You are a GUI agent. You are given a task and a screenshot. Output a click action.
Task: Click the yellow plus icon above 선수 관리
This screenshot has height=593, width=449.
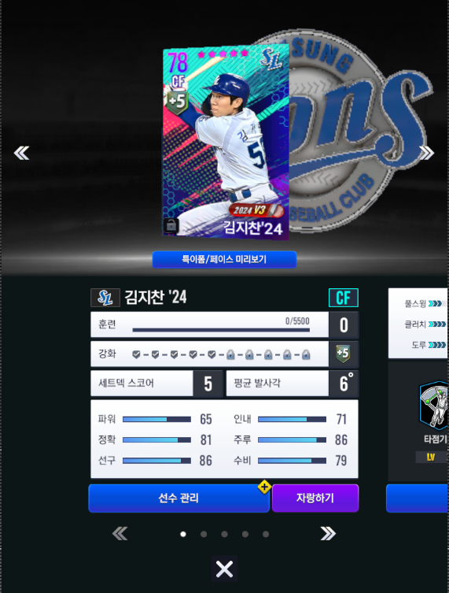tap(264, 487)
